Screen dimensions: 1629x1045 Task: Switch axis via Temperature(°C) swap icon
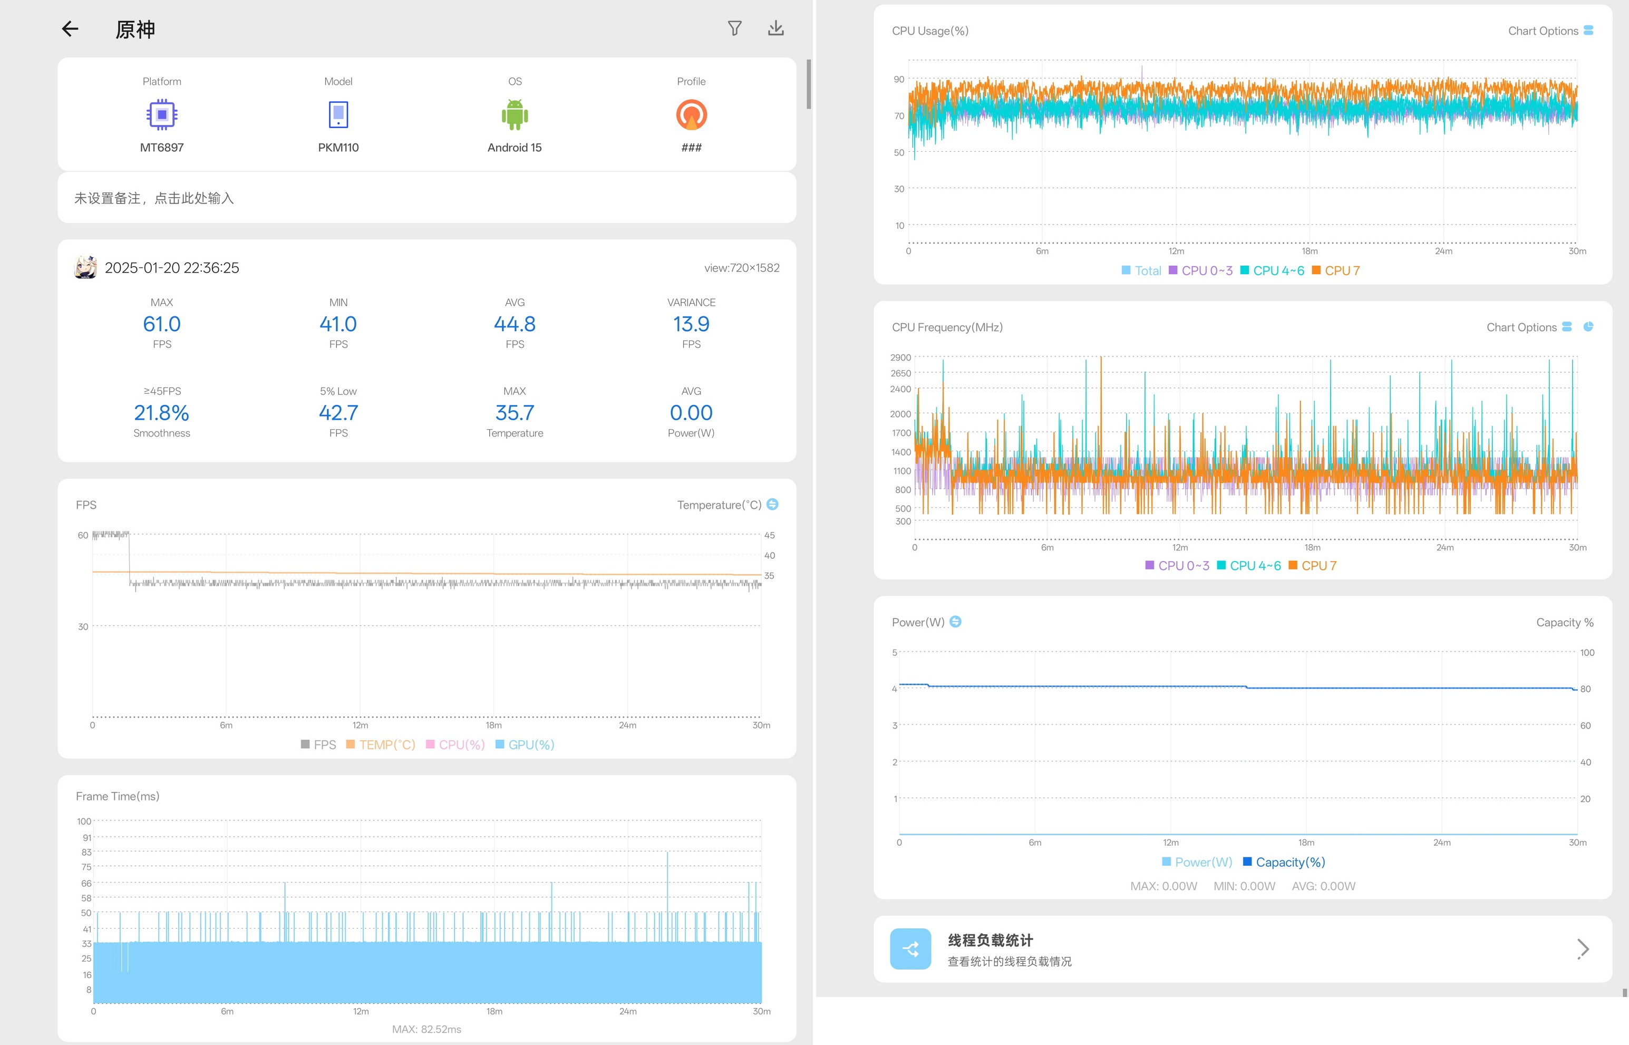click(772, 504)
